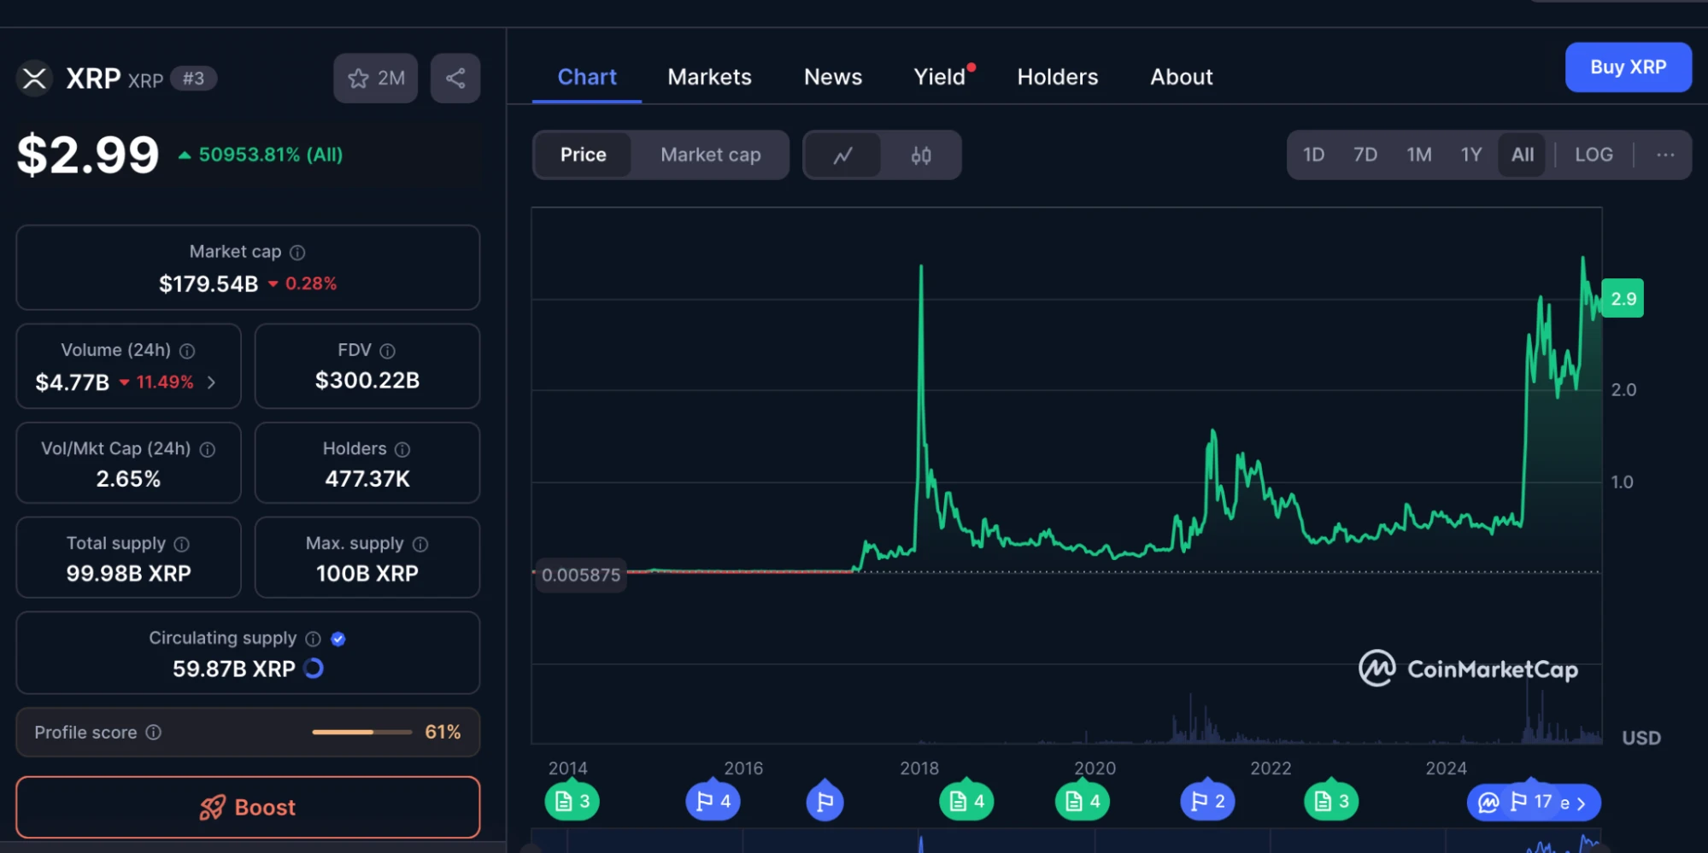Click the Holders info icon
This screenshot has height=853, width=1708.
click(x=402, y=449)
